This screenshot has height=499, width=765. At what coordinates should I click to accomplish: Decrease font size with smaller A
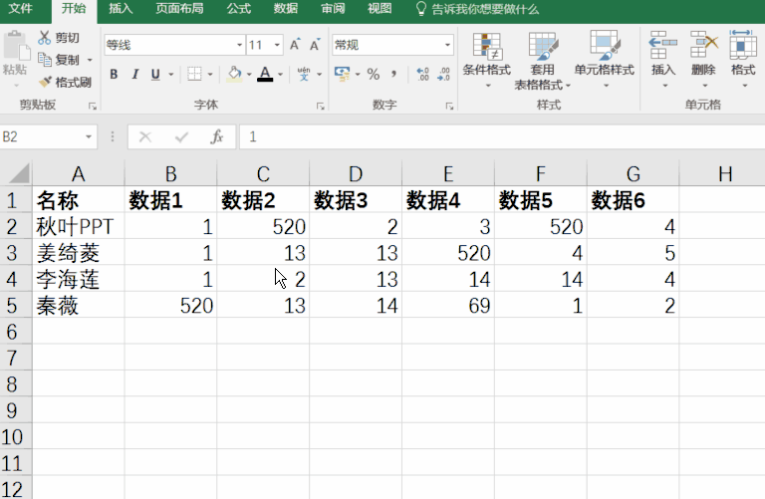tap(315, 45)
